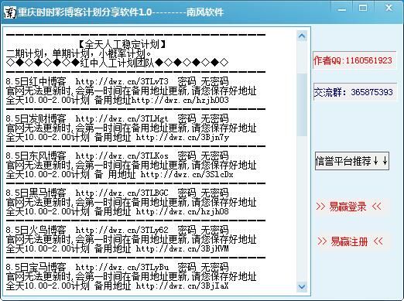404x301 pixels.
Task: Minimize the window
Action: click(342, 9)
